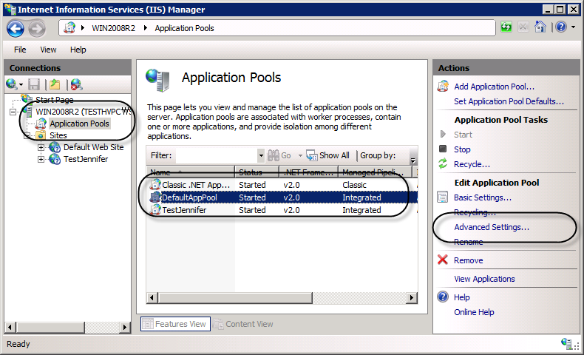Image resolution: width=584 pixels, height=355 pixels.
Task: Open the File menu
Action: click(x=20, y=50)
